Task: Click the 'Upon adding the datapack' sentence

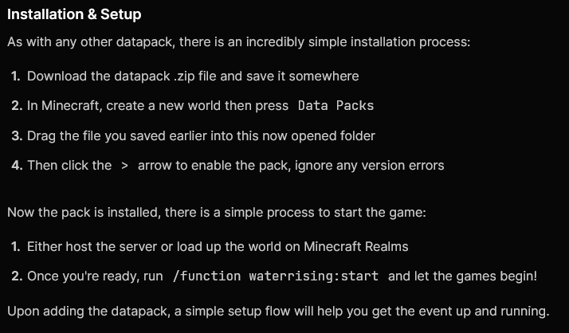Action: coord(278,311)
